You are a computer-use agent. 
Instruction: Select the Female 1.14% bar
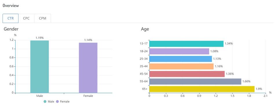click(88, 68)
